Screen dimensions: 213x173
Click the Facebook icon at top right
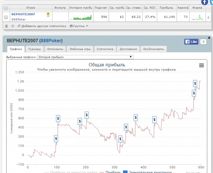tap(205, 2)
